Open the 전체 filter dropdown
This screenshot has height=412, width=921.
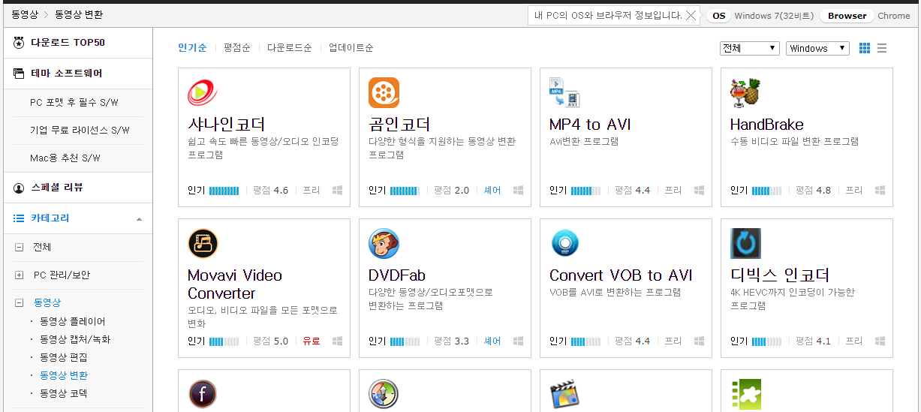click(x=750, y=48)
